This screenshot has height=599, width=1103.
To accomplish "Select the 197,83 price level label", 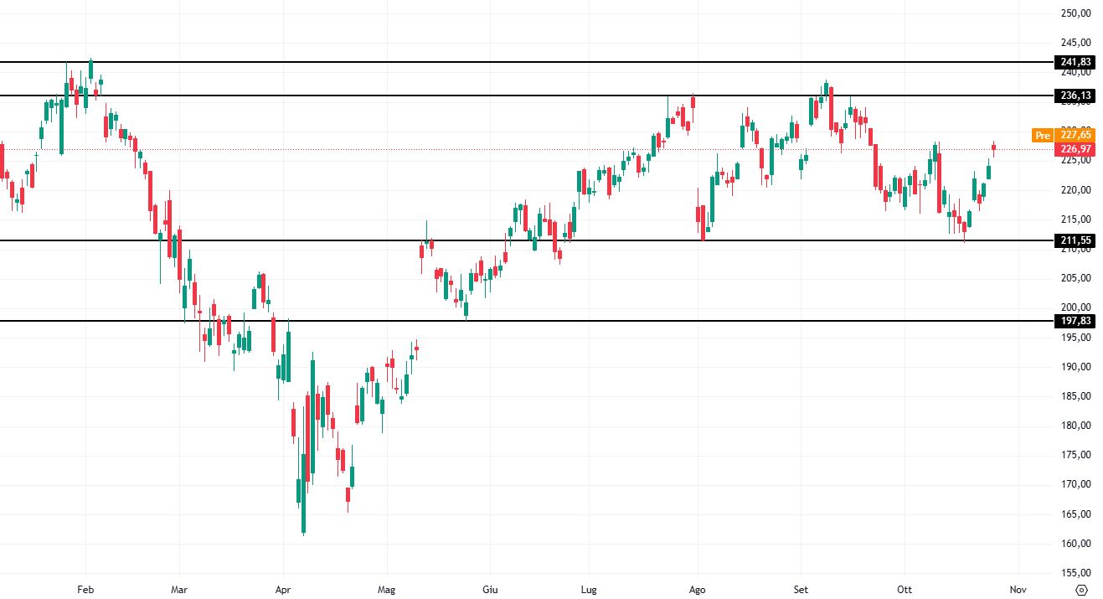I will [x=1075, y=321].
